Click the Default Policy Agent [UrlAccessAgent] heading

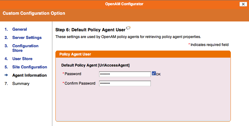click(x=95, y=65)
